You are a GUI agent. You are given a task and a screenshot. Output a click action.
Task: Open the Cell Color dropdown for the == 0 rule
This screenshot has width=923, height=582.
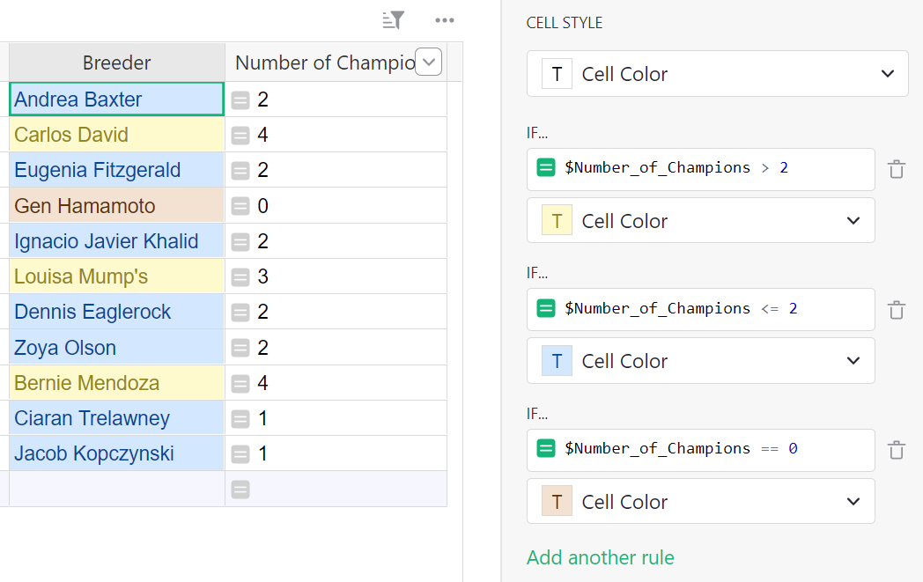click(x=853, y=501)
